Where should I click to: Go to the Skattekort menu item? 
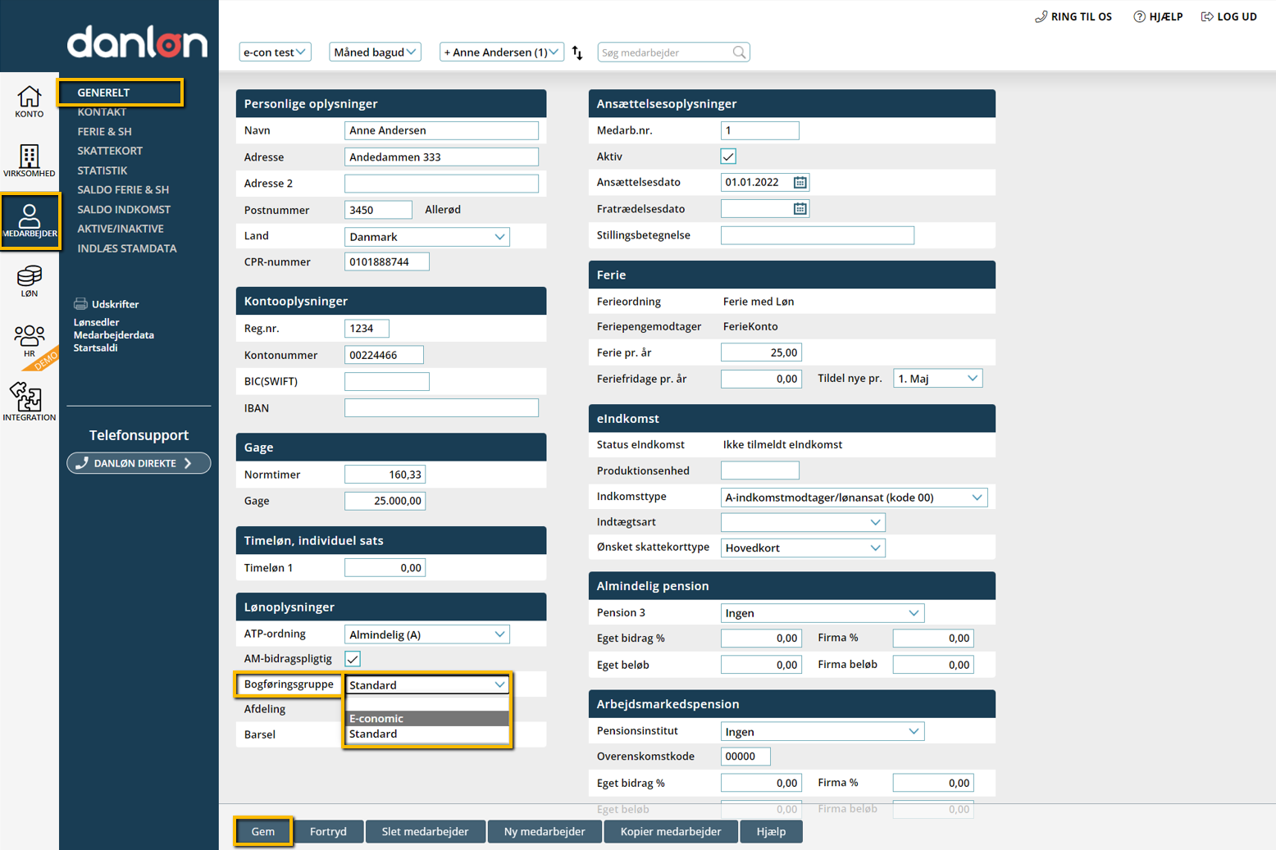click(x=110, y=151)
